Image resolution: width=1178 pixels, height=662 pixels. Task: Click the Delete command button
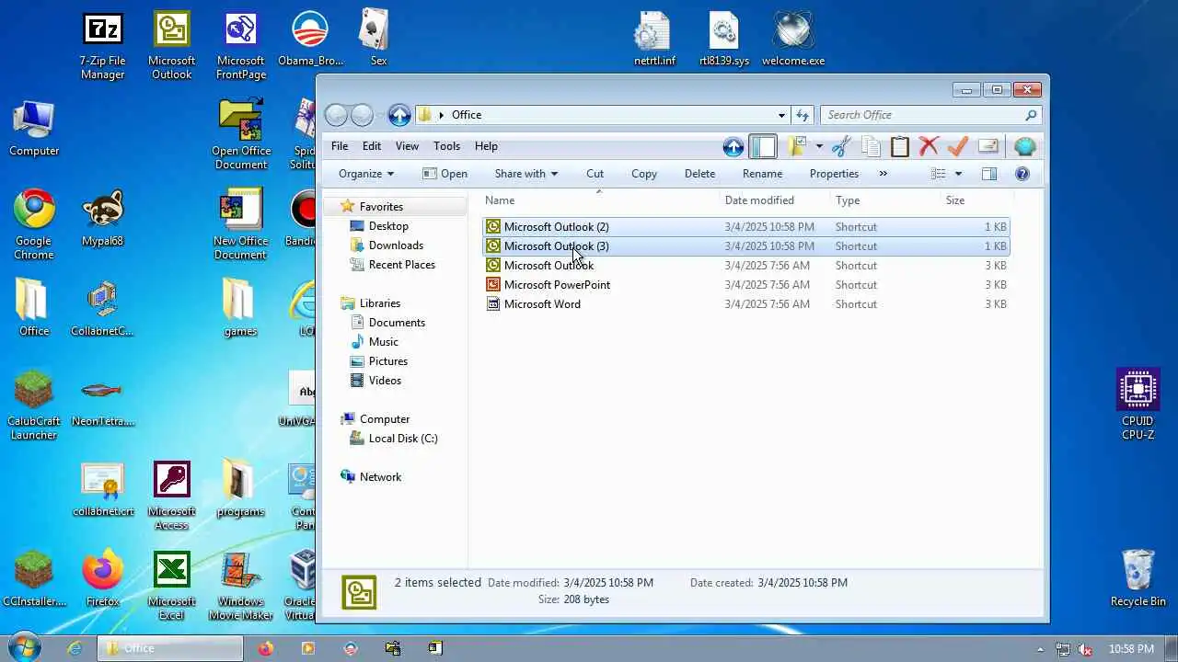[x=699, y=174]
